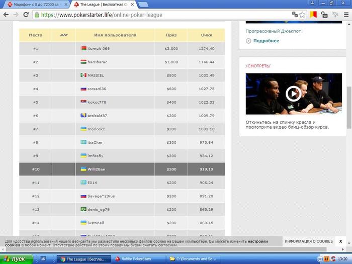The height and width of the screenshot is (264, 352).
Task: Click Имя пользователя column header
Action: 115,35
